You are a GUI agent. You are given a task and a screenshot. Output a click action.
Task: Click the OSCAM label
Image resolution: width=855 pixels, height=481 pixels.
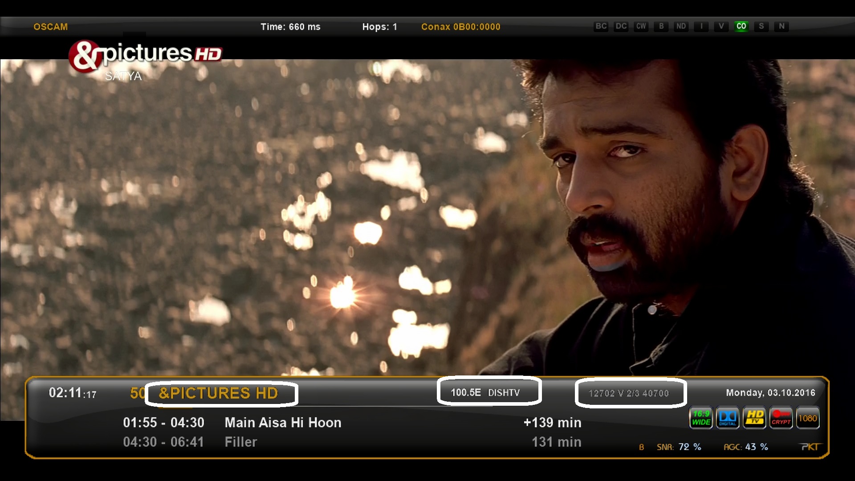[x=51, y=27]
